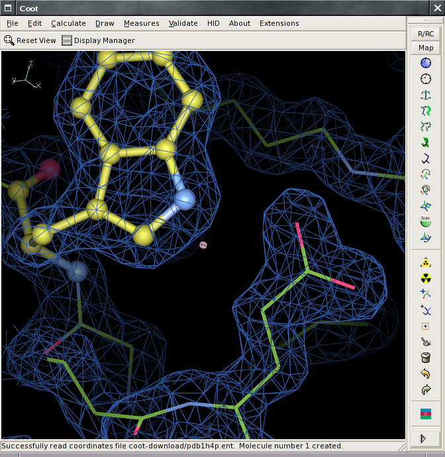Click the green Redo arrow icon
The image size is (445, 457).
pyautogui.click(x=426, y=390)
